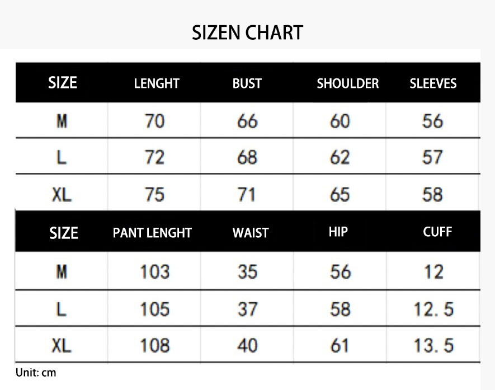Click the WAIST column header
The image size is (495, 390).
click(251, 233)
